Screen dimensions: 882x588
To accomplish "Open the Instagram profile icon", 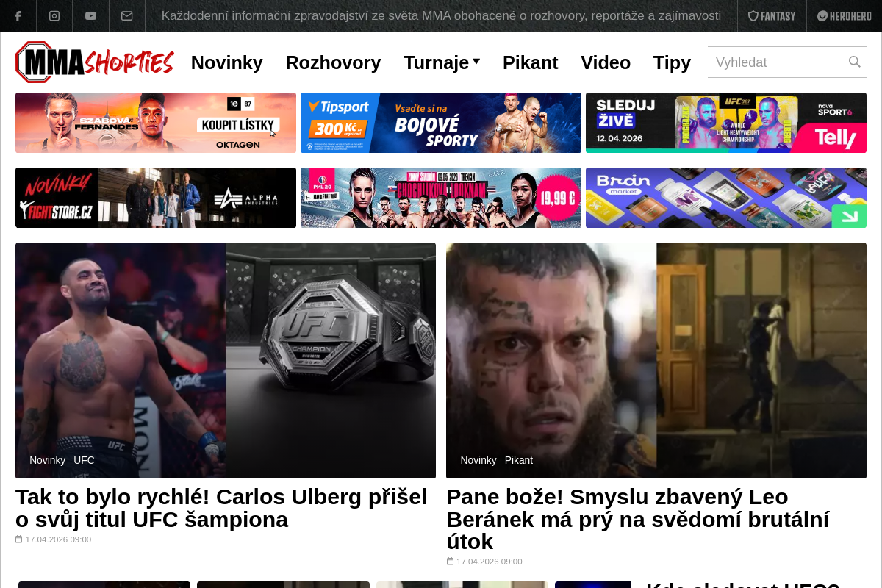I will click(54, 16).
